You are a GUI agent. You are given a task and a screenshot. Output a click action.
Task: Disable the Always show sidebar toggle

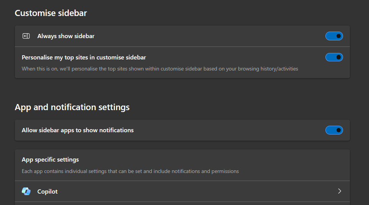[x=334, y=36]
